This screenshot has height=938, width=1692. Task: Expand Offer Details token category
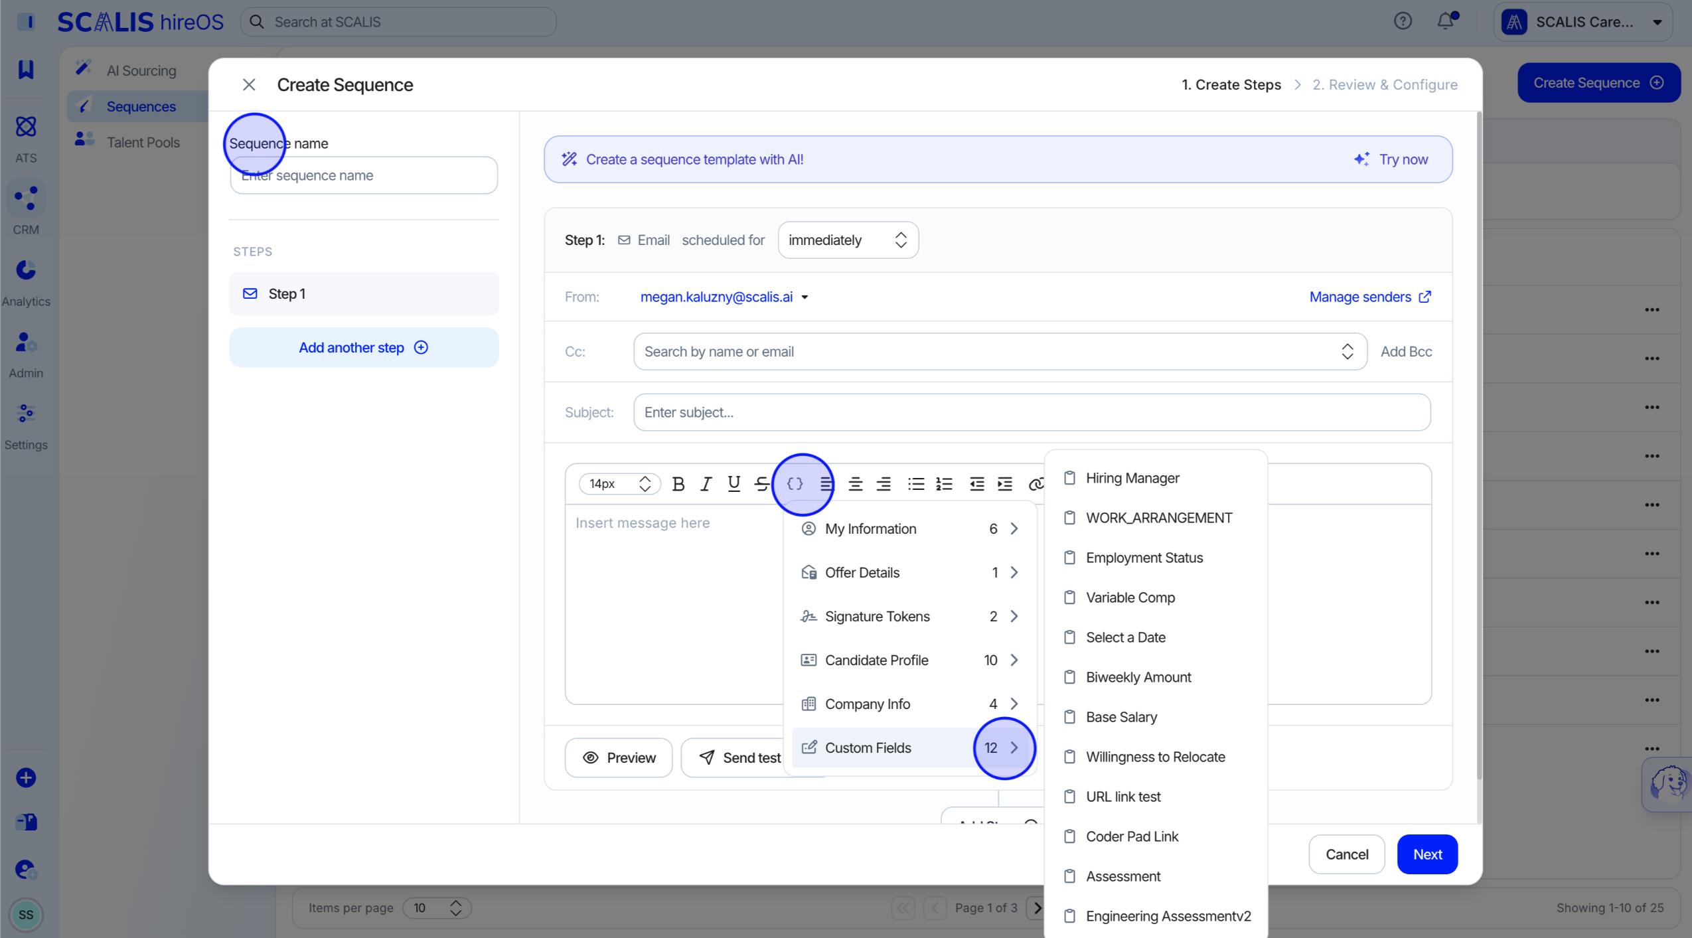coord(909,573)
